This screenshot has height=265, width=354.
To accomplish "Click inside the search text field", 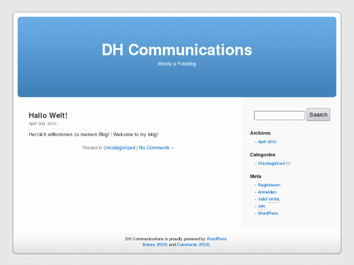I will 279,115.
